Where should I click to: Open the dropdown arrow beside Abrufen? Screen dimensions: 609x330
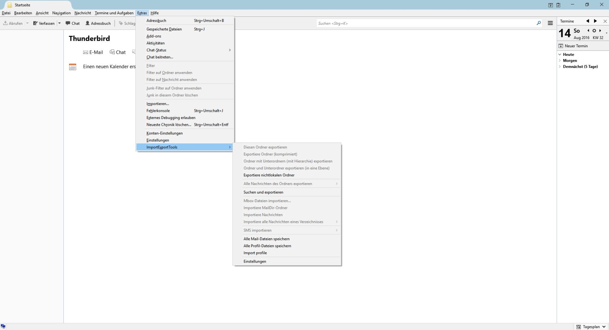27,23
